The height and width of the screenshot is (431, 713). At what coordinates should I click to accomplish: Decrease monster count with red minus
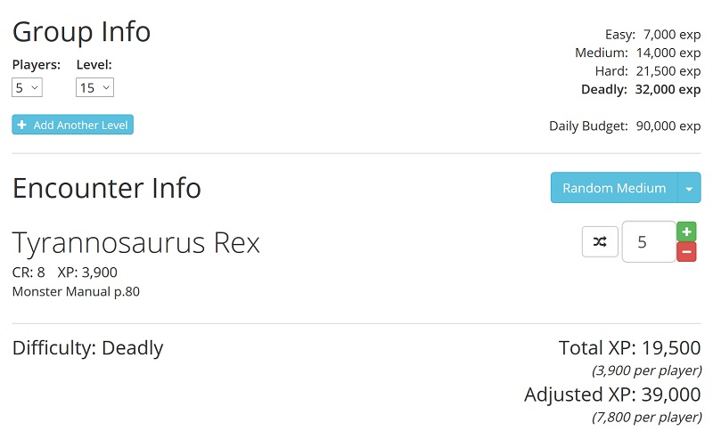(686, 252)
